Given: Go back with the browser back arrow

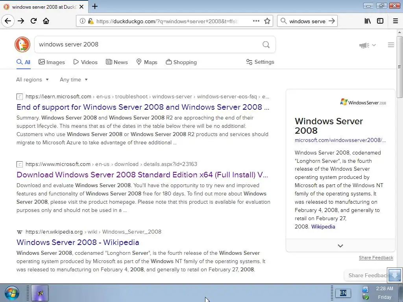Looking at the screenshot, I should pyautogui.click(x=8, y=21).
